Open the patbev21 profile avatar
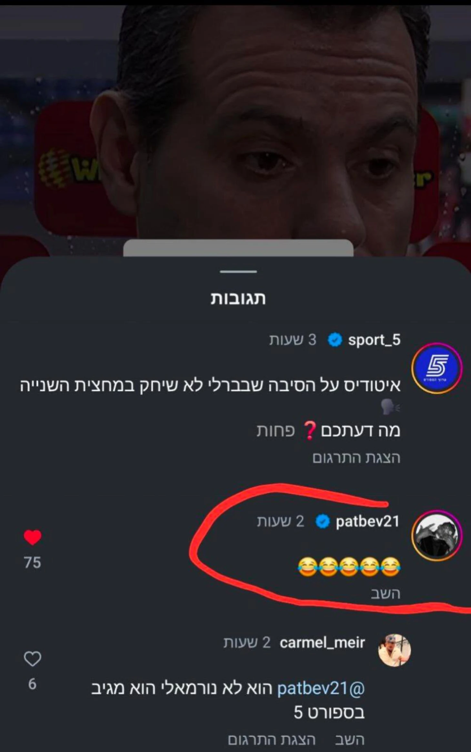Image resolution: width=471 pixels, height=752 pixels. [x=437, y=536]
